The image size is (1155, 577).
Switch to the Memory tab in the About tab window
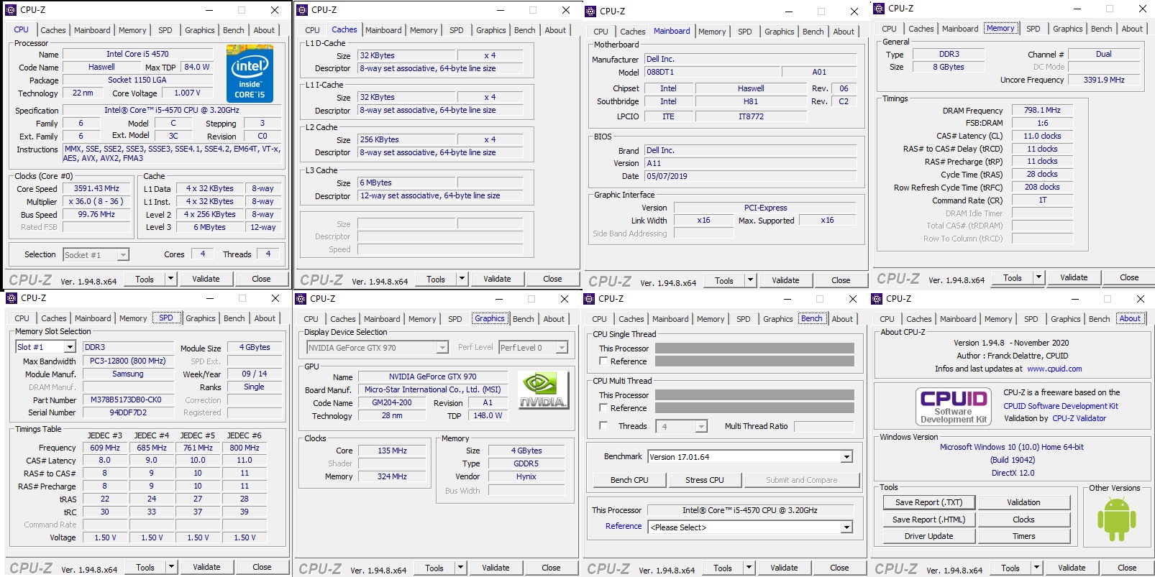998,319
